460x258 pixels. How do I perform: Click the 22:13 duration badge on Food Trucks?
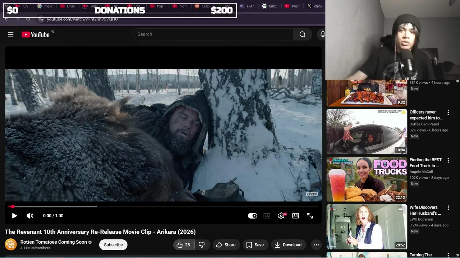(400, 198)
